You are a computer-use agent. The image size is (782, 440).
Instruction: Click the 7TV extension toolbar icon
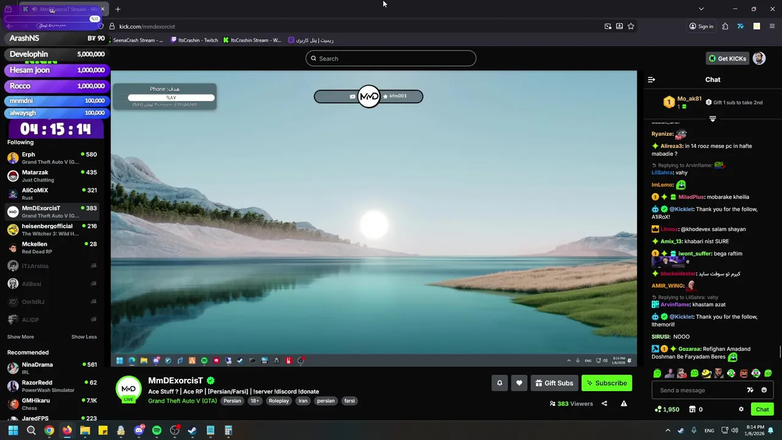point(740,26)
